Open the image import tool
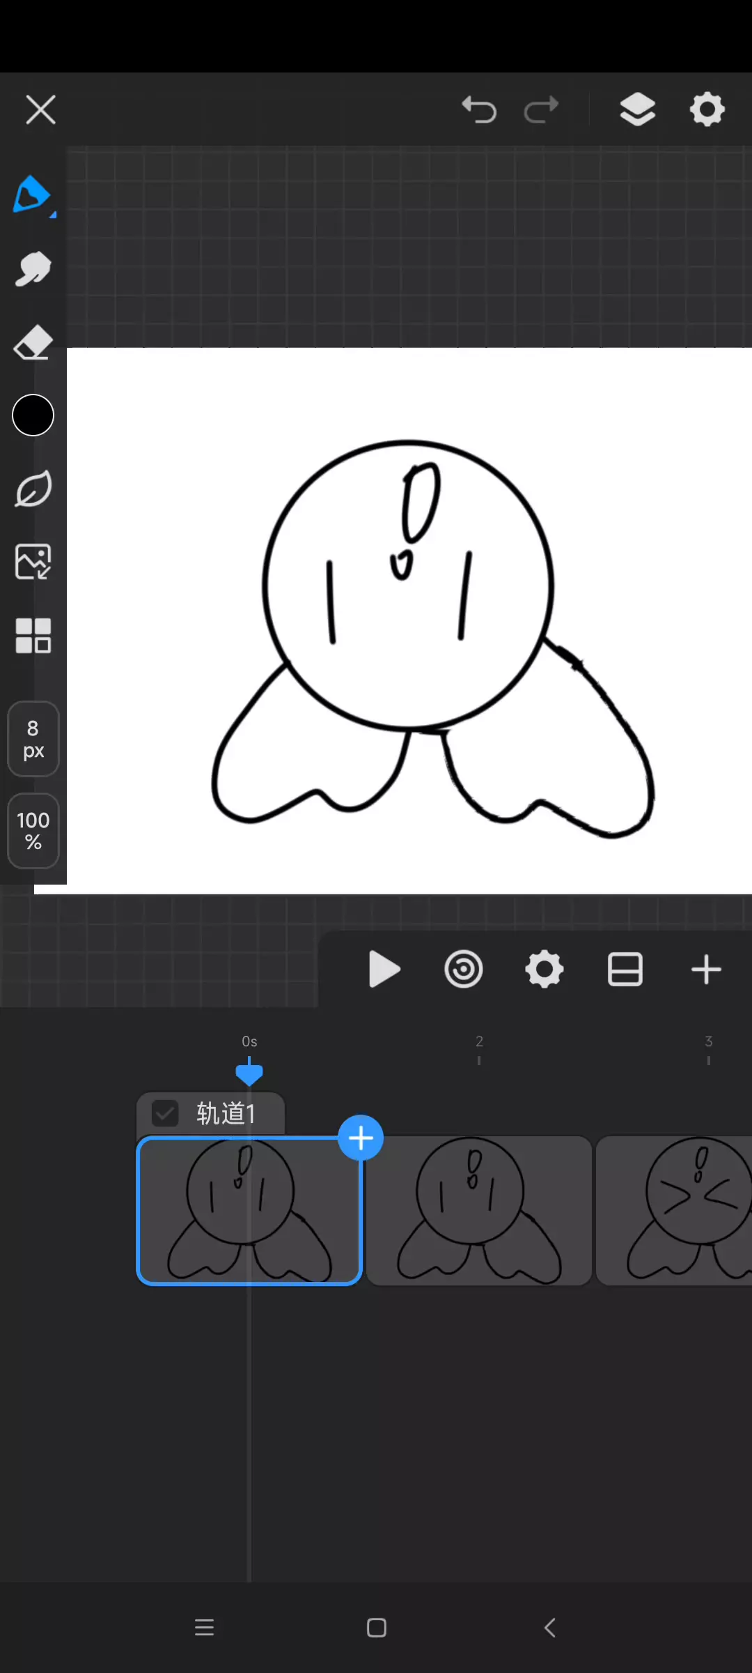 pyautogui.click(x=33, y=562)
